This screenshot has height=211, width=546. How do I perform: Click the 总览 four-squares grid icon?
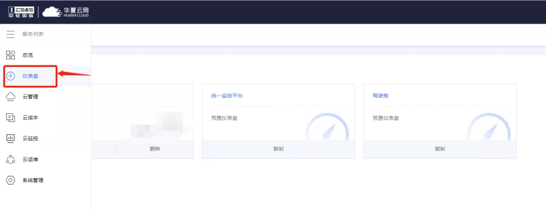pyautogui.click(x=10, y=55)
